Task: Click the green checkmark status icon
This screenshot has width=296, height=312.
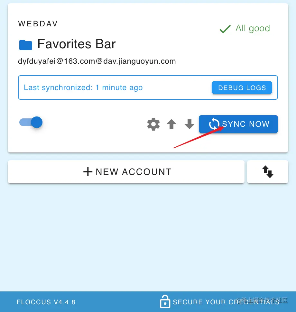Action: 225,29
